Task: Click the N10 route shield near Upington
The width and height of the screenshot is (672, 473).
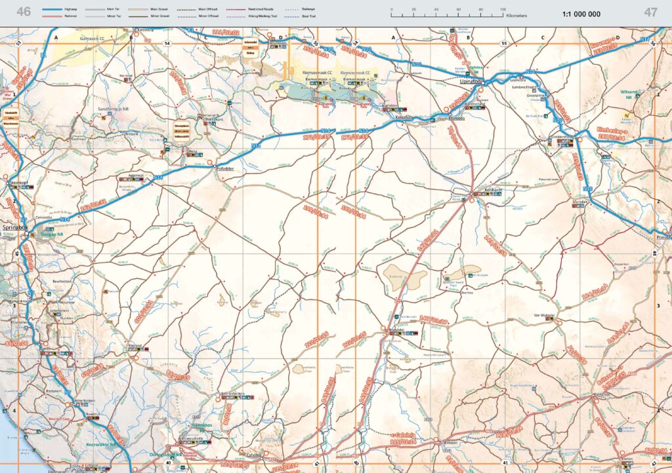Action: tap(557, 120)
